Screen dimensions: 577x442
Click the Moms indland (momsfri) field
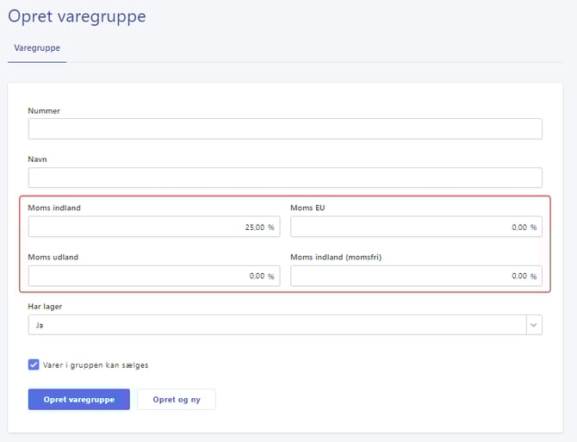click(416, 276)
